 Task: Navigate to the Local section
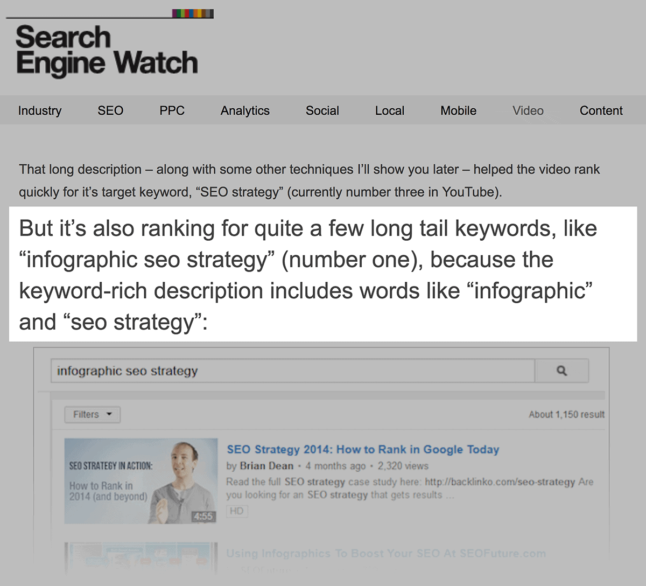pyautogui.click(x=390, y=110)
